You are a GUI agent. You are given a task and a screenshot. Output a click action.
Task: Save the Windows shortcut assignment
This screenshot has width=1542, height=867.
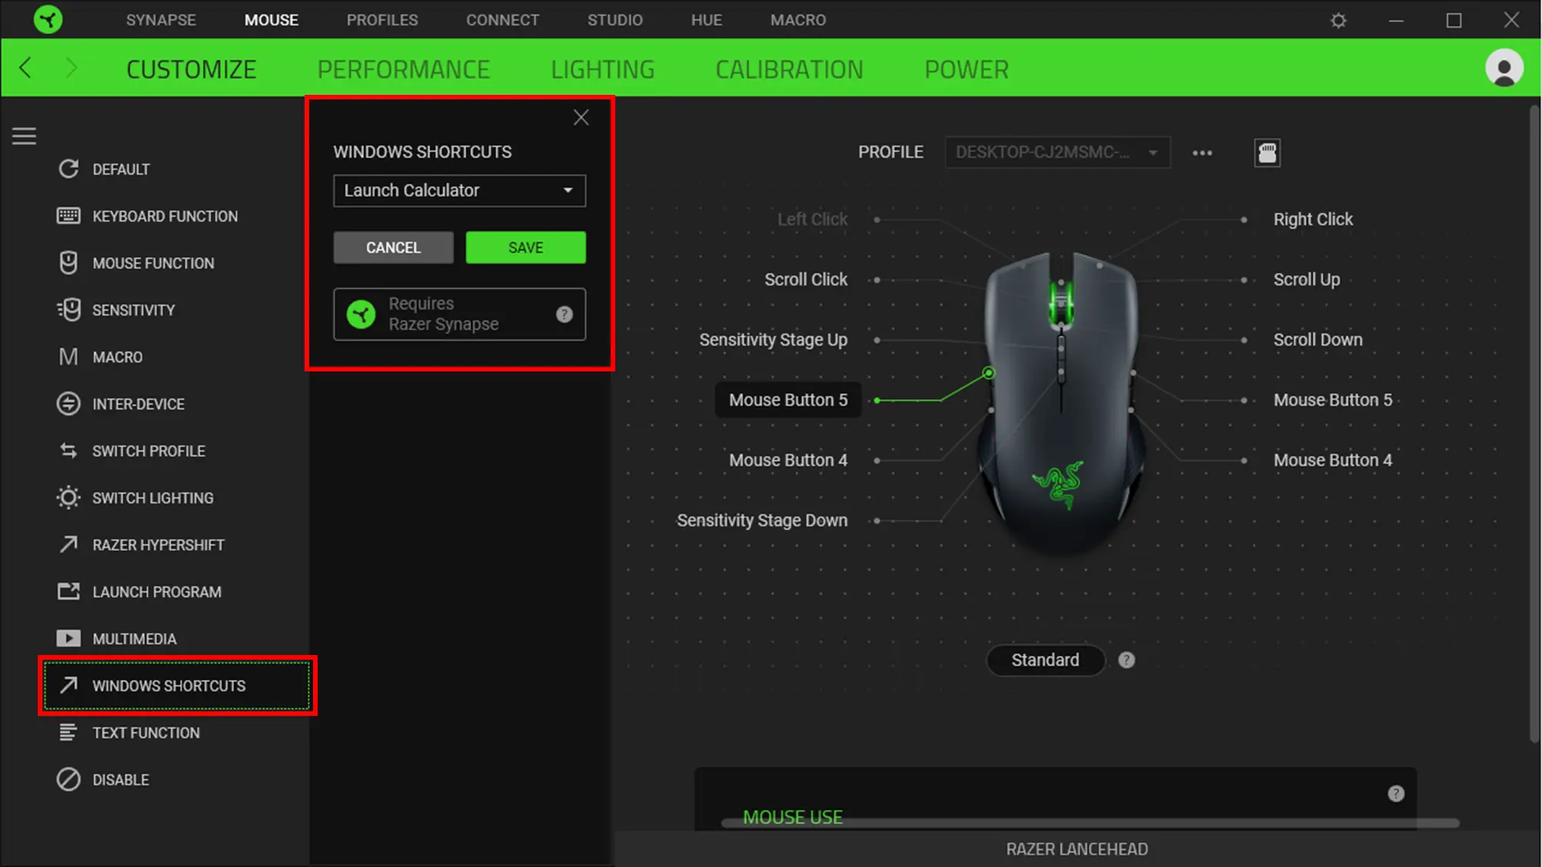(x=525, y=247)
